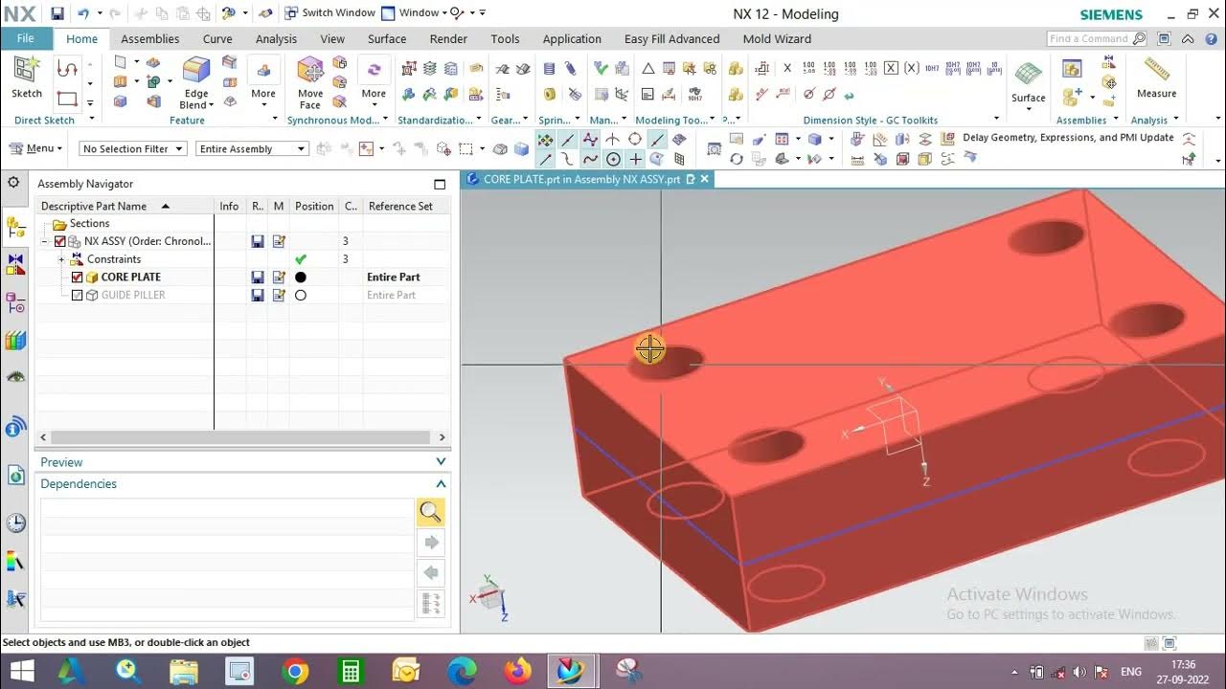This screenshot has height=689, width=1226.
Task: Close the CORE PLATE.prt document tab
Action: click(704, 179)
